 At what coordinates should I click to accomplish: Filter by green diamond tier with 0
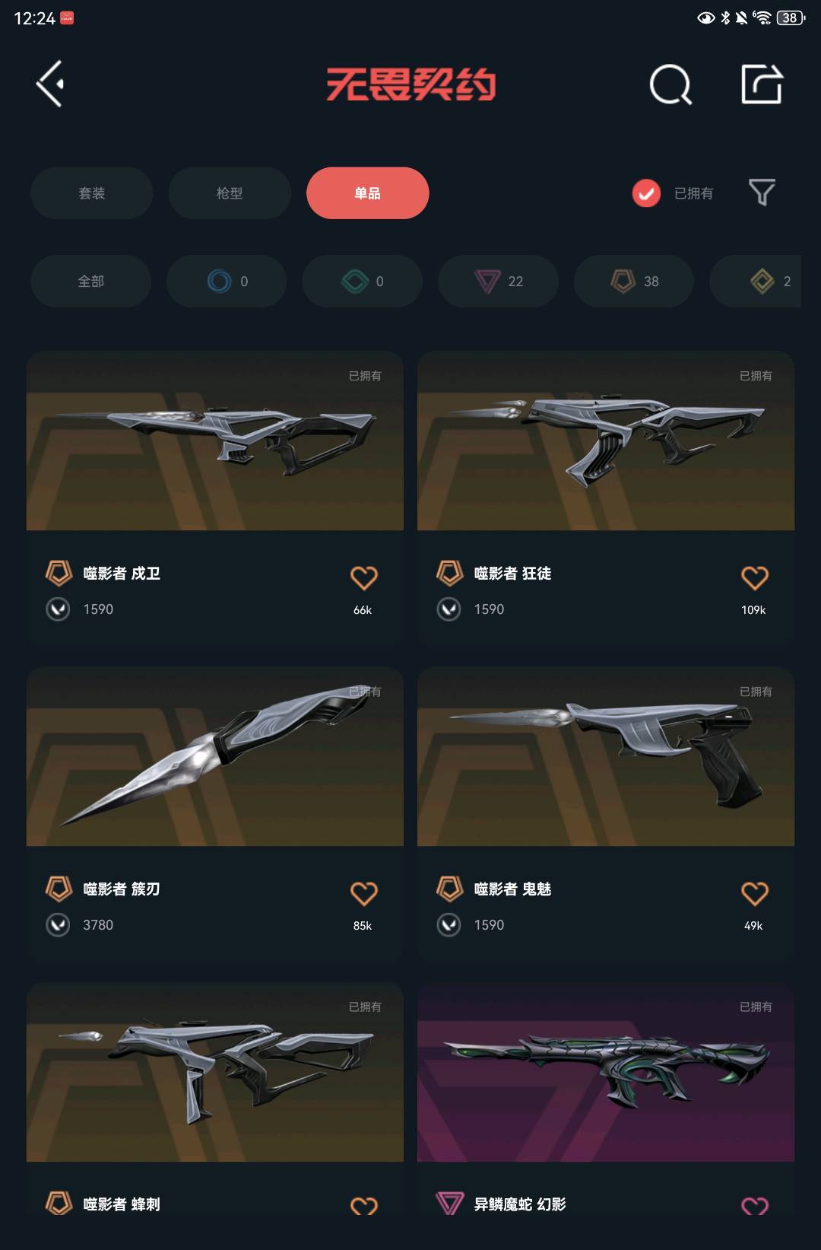click(x=363, y=281)
